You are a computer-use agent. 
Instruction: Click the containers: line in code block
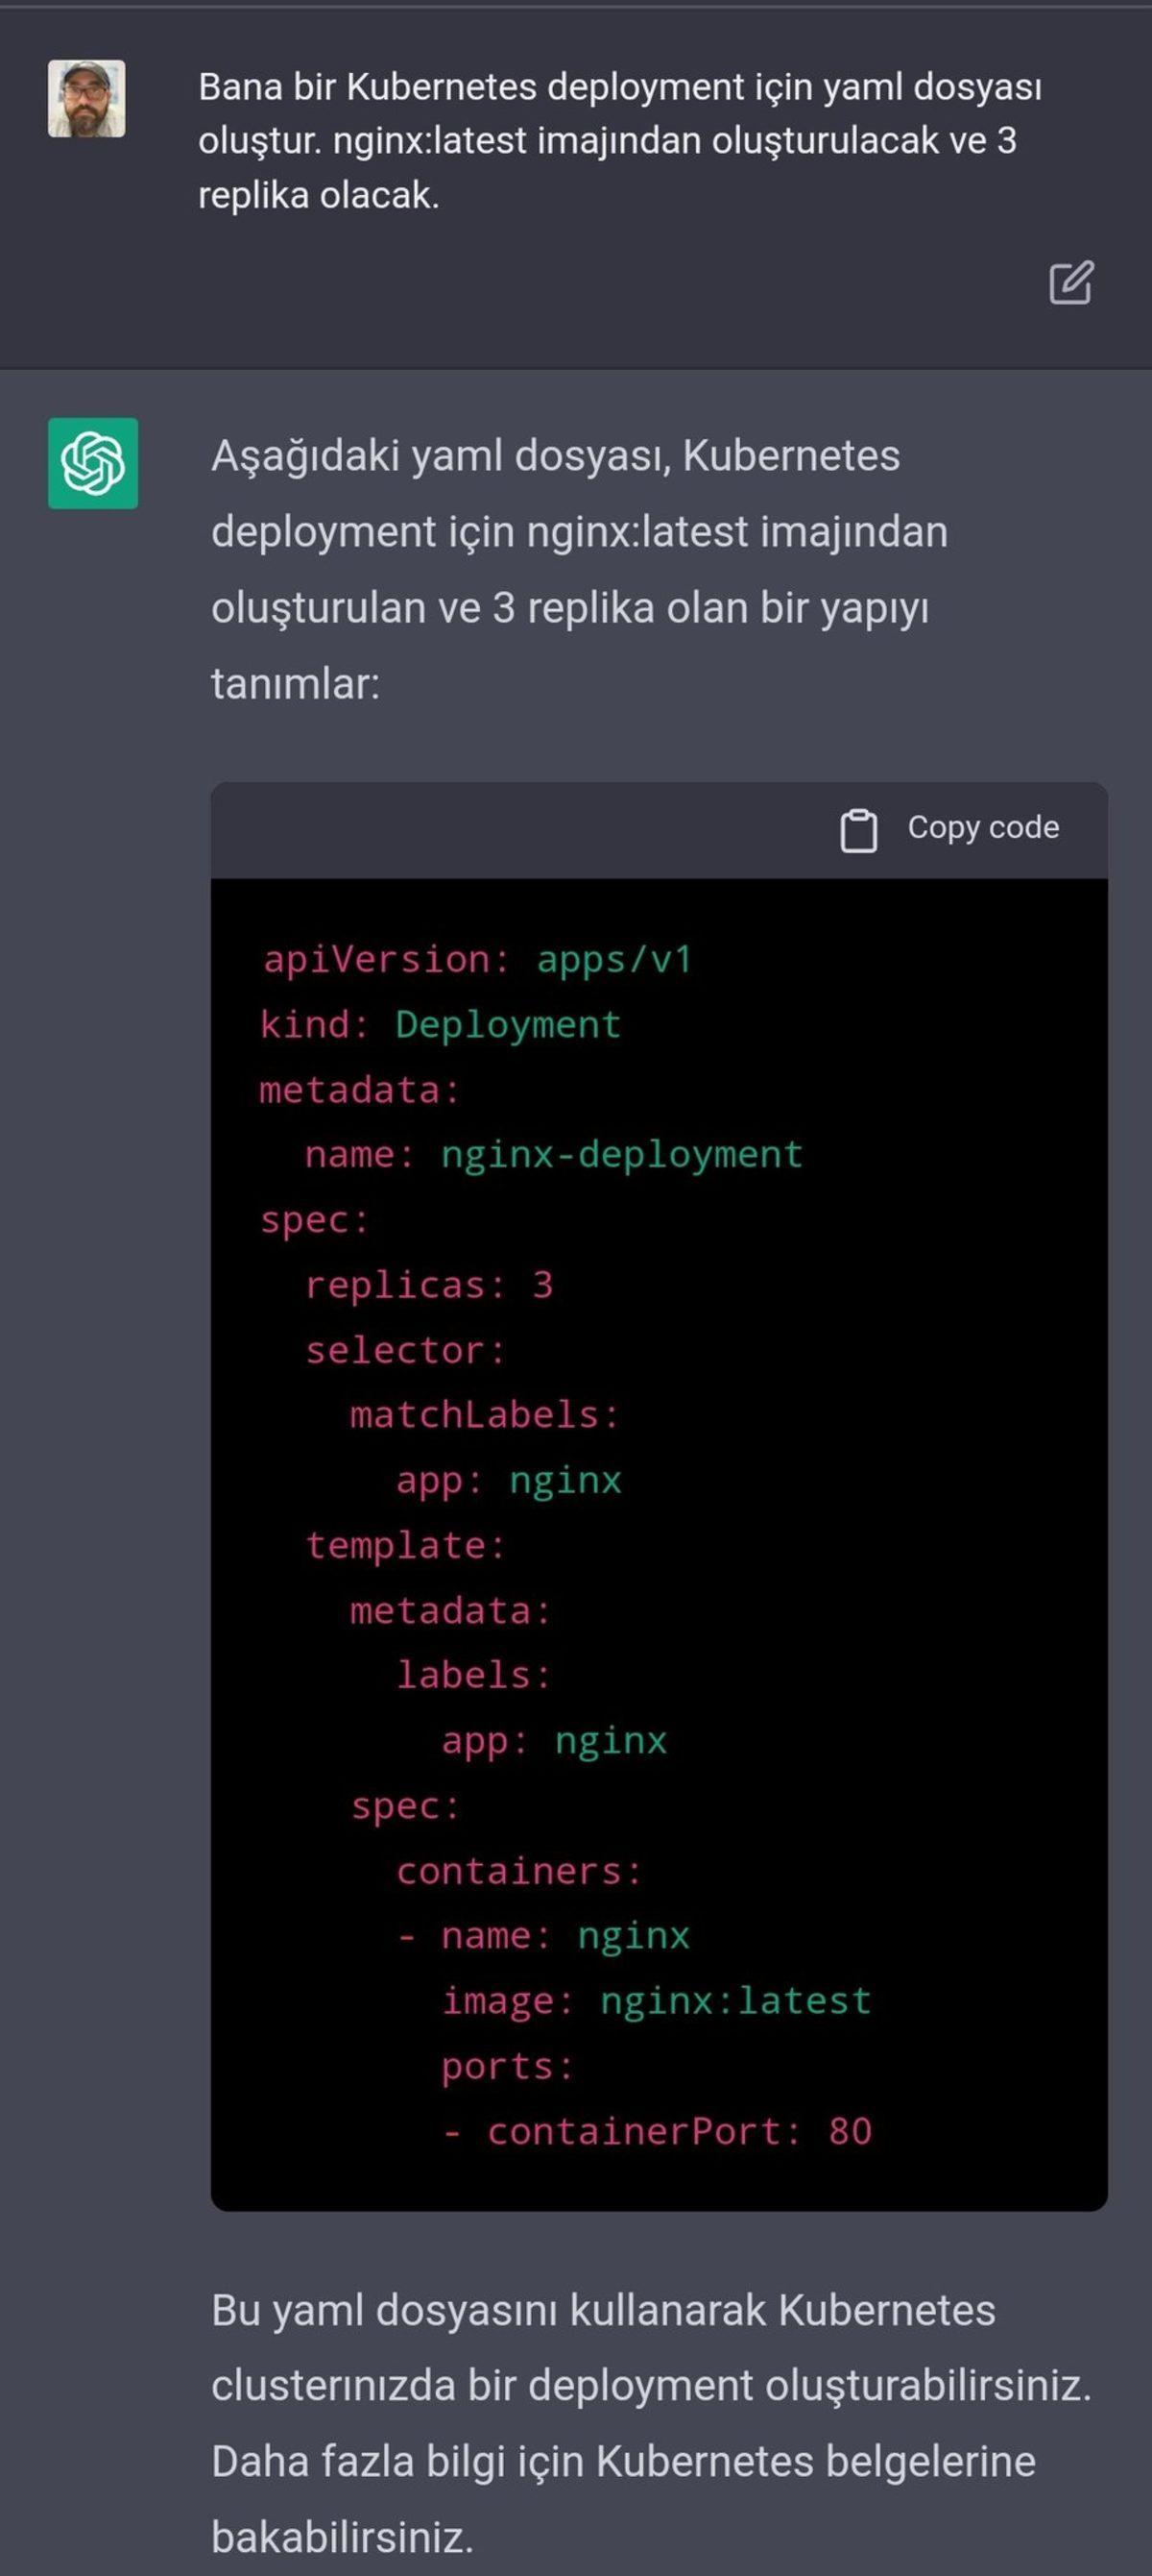(518, 1871)
